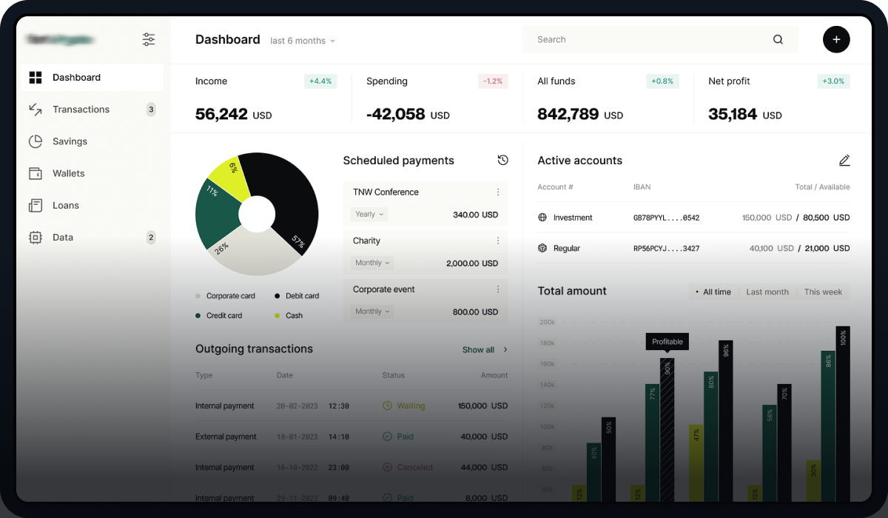Select the All time range option

(713, 292)
